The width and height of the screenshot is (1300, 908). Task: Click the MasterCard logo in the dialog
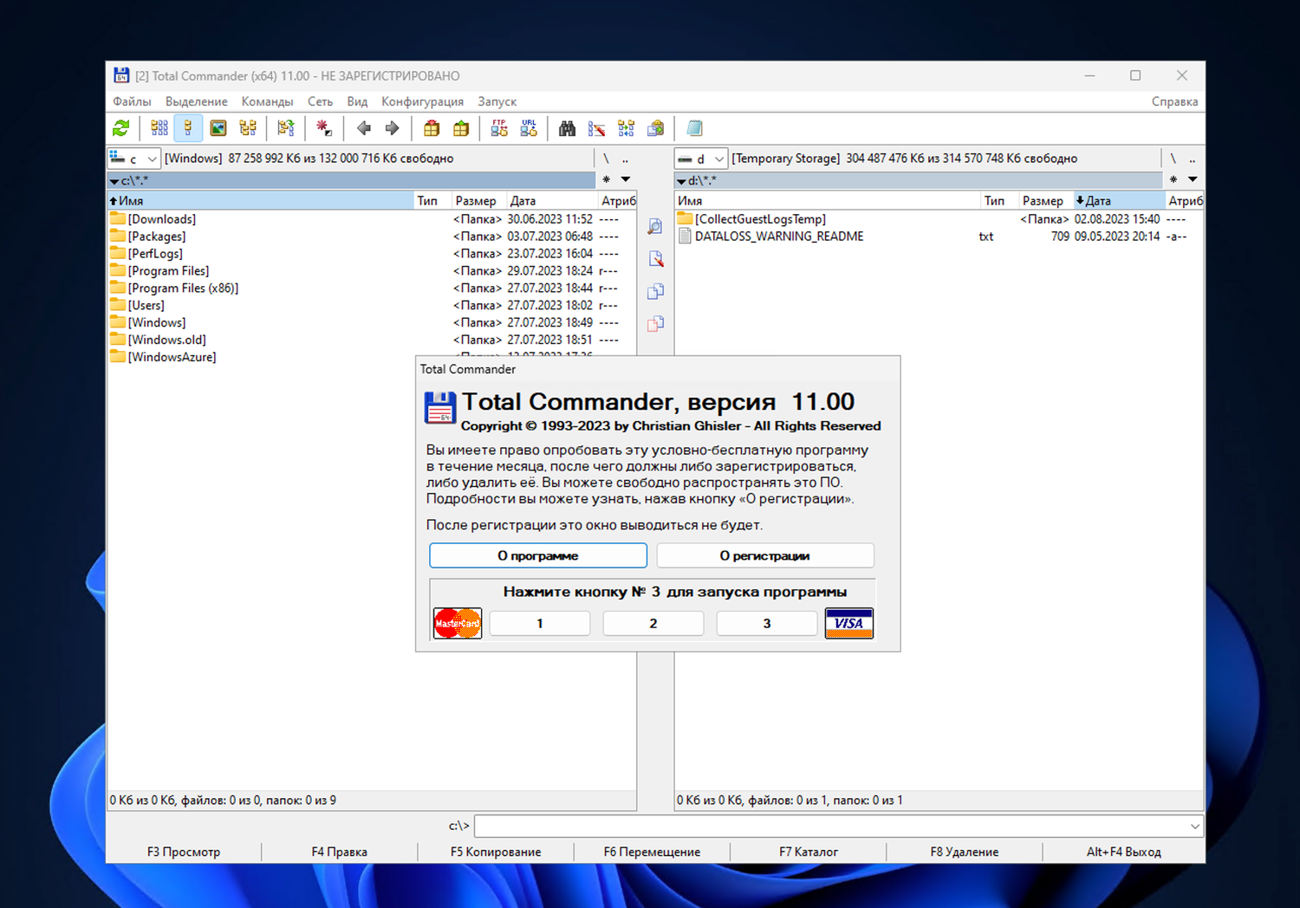pyautogui.click(x=458, y=623)
